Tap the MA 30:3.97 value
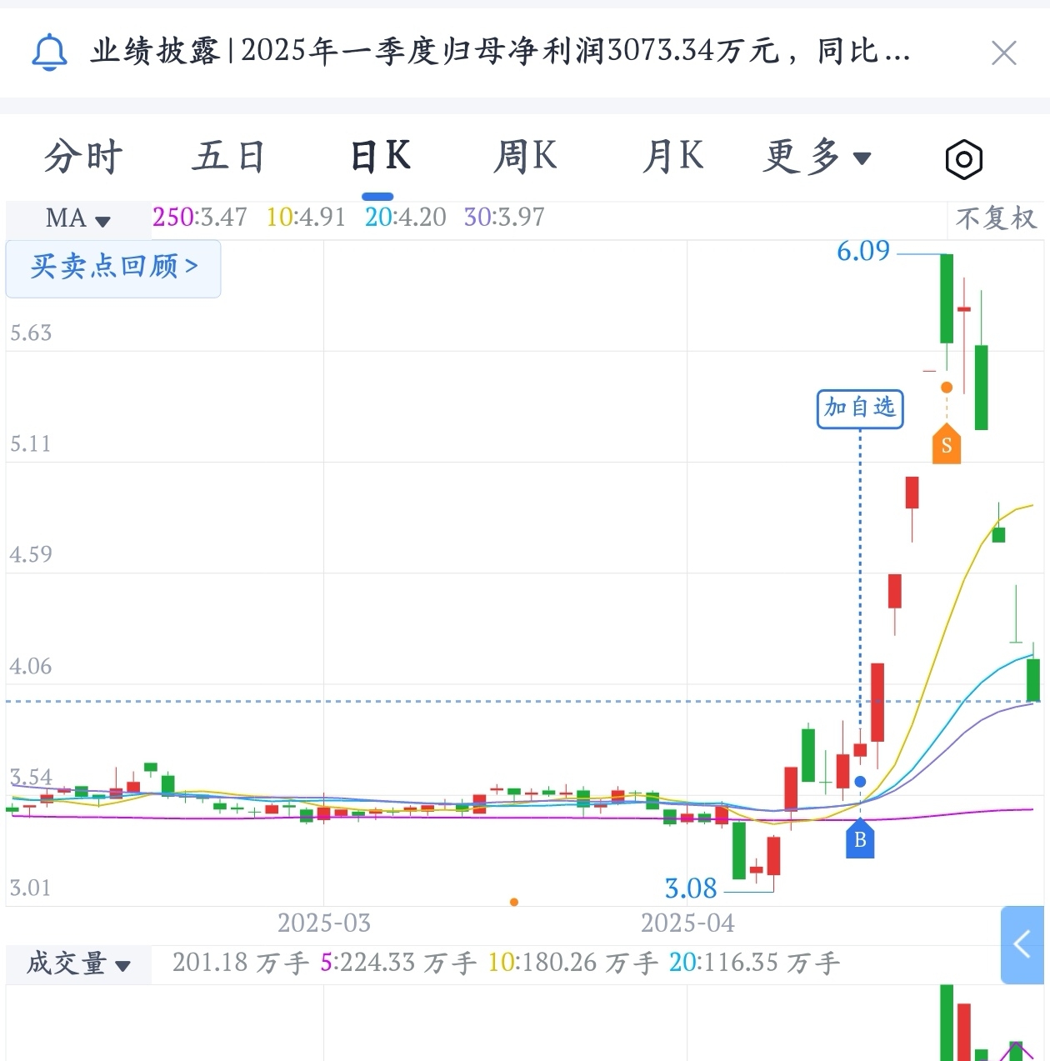This screenshot has height=1061, width=1050. 504,218
